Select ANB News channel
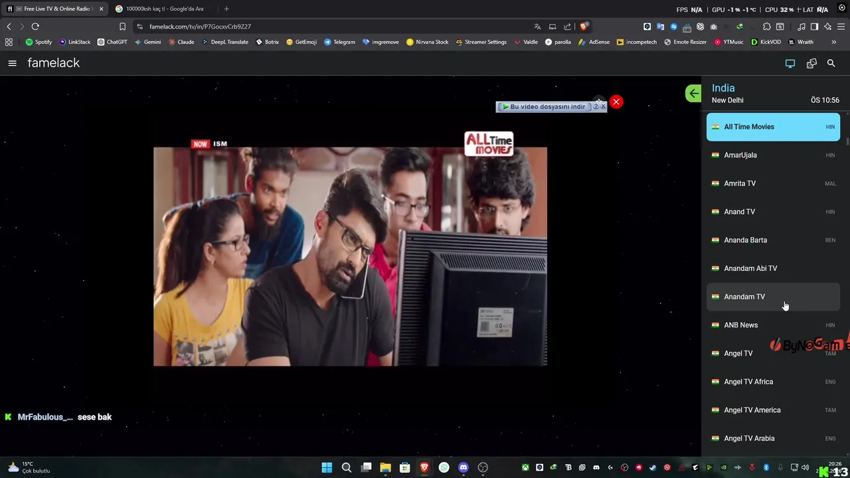Image resolution: width=850 pixels, height=478 pixels. click(773, 325)
